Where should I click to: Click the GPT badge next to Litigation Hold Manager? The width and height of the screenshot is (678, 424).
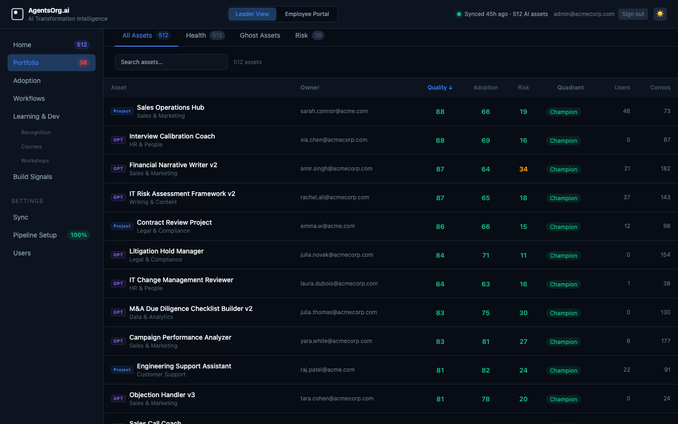[118, 255]
